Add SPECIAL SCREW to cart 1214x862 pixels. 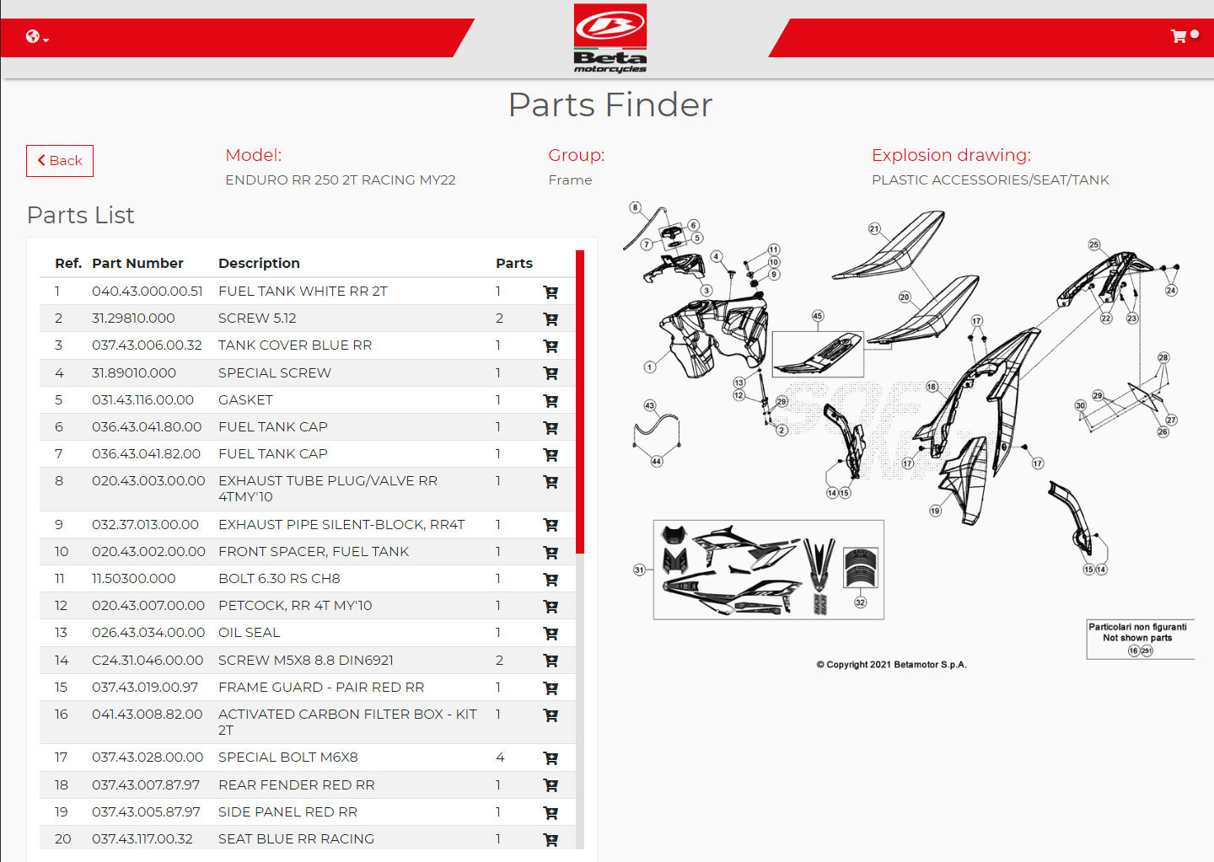pos(551,373)
